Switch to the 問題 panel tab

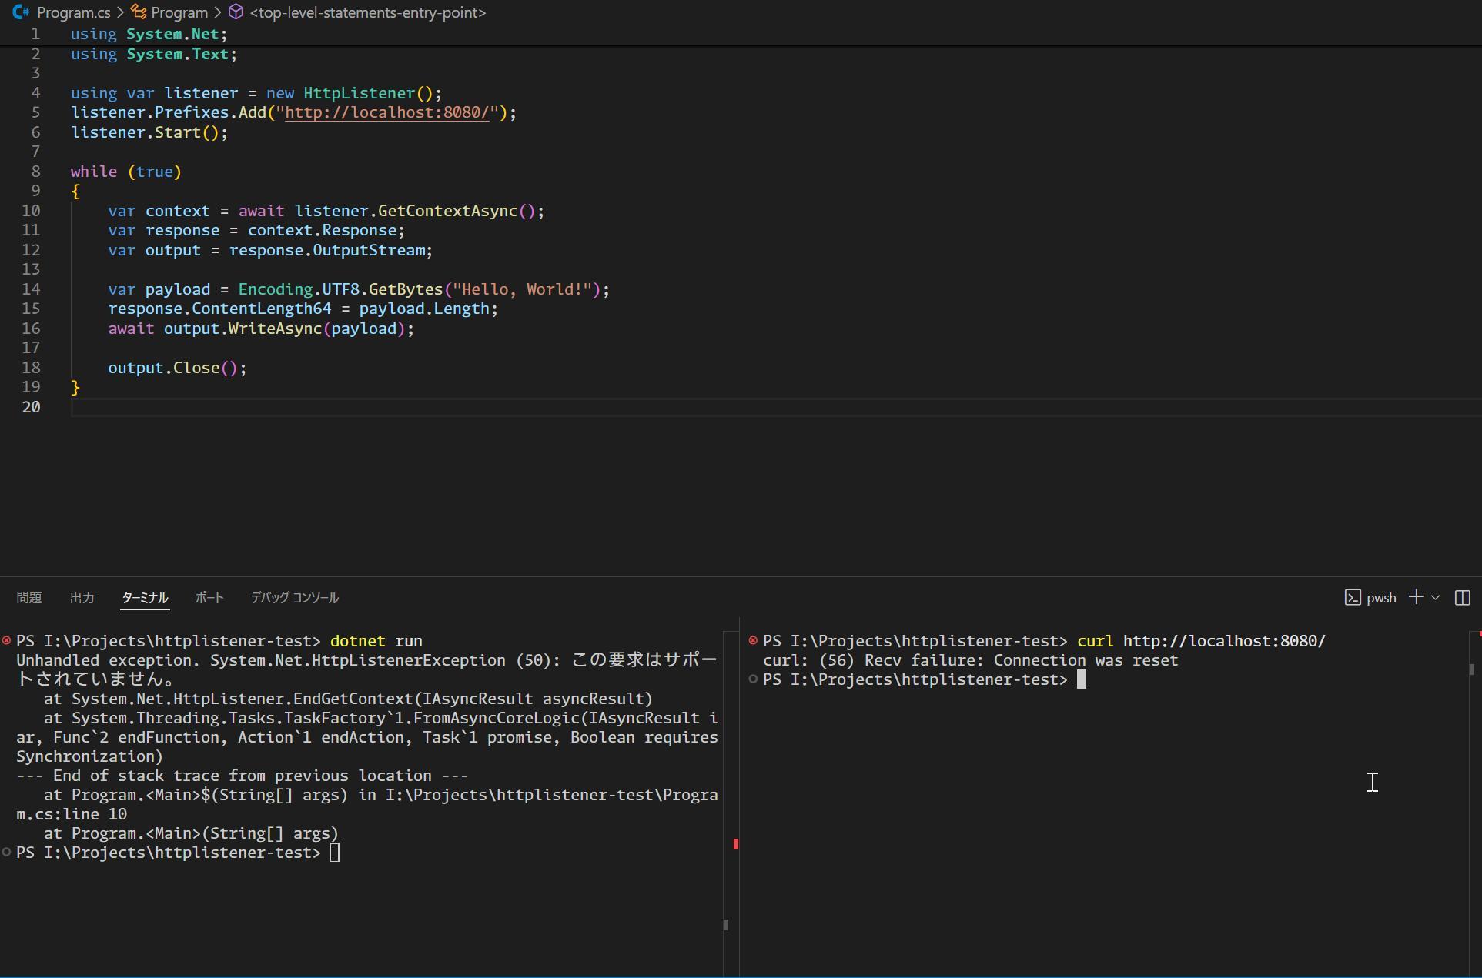click(29, 598)
